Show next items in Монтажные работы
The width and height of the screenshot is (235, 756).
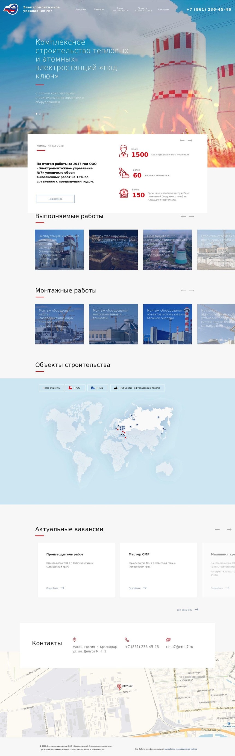click(192, 291)
